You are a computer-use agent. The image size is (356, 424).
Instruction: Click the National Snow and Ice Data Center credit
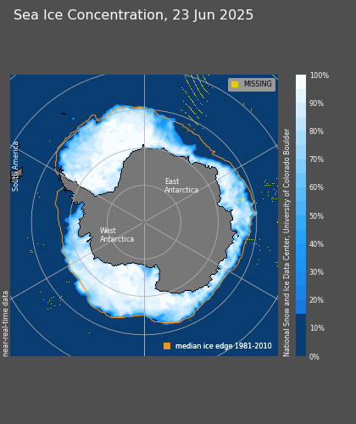click(286, 243)
